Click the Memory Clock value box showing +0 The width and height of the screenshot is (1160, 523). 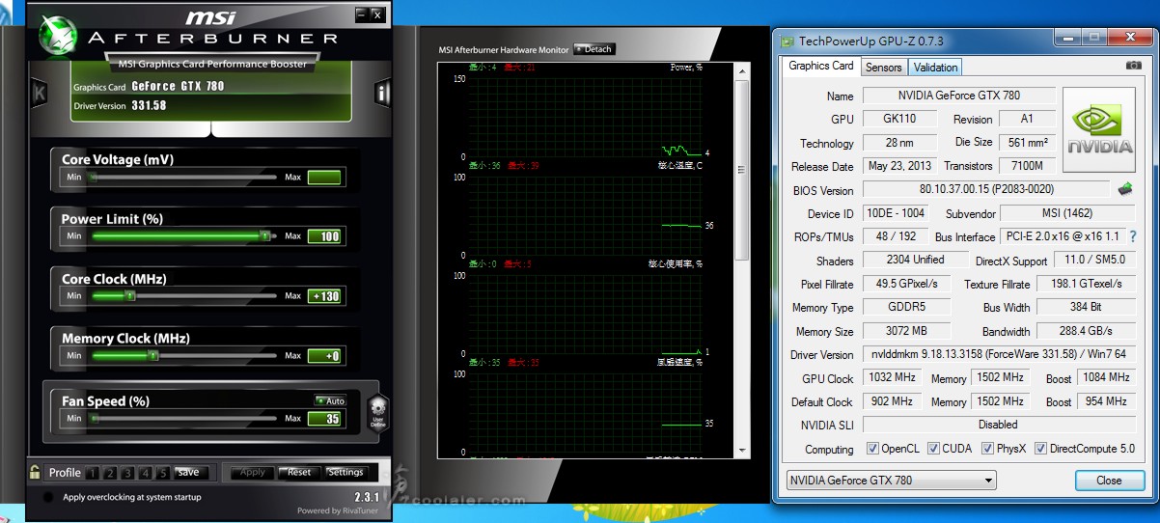(324, 356)
